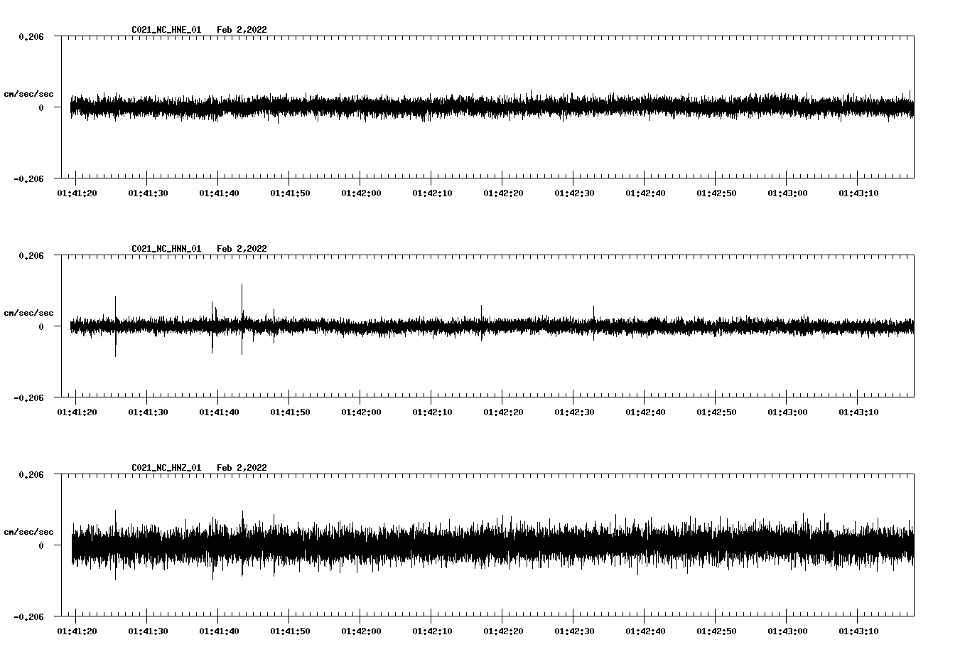Click the 01:41:50 time label under HNN plot
The image size is (965, 657).
pos(290,412)
